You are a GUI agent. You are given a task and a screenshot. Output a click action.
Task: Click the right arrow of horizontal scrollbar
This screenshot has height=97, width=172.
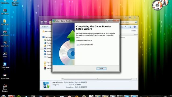click(137, 79)
